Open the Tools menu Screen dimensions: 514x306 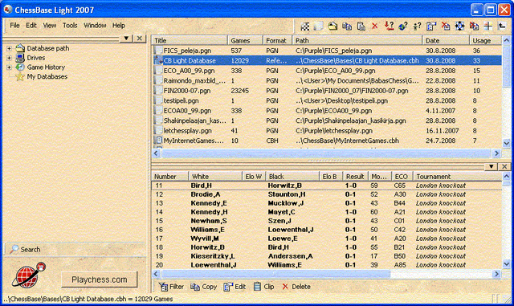70,26
